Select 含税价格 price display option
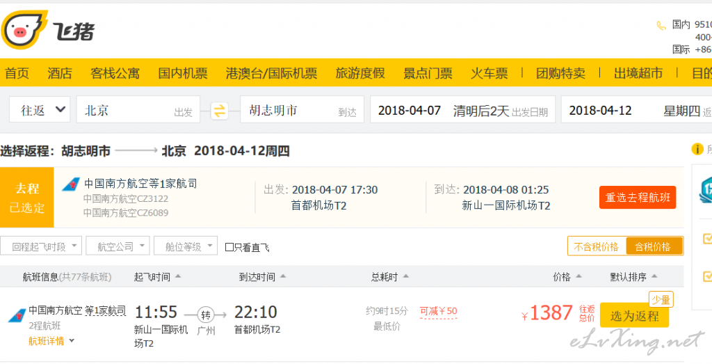Screen dimensions: 712x364 coord(653,247)
